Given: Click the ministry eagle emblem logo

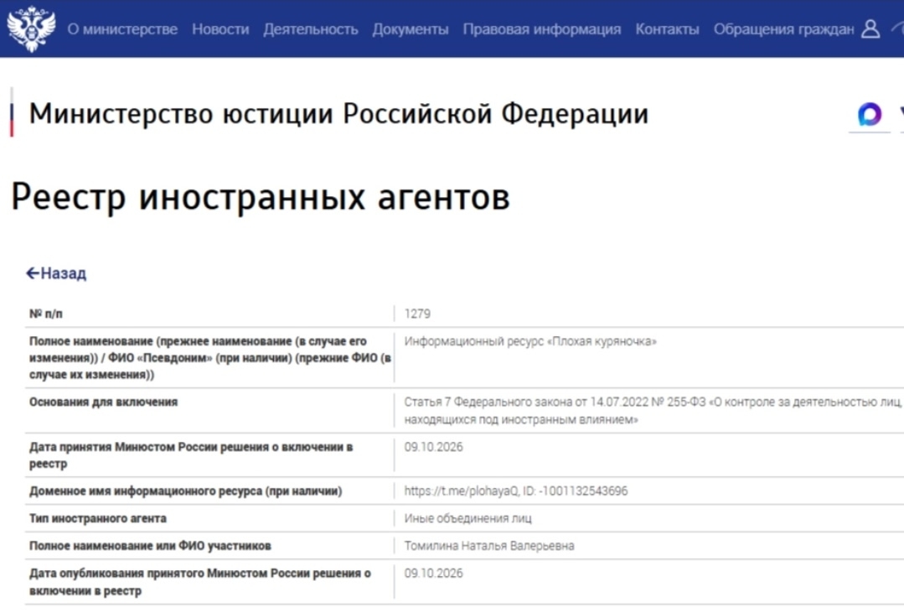Looking at the screenshot, I should (31, 29).
